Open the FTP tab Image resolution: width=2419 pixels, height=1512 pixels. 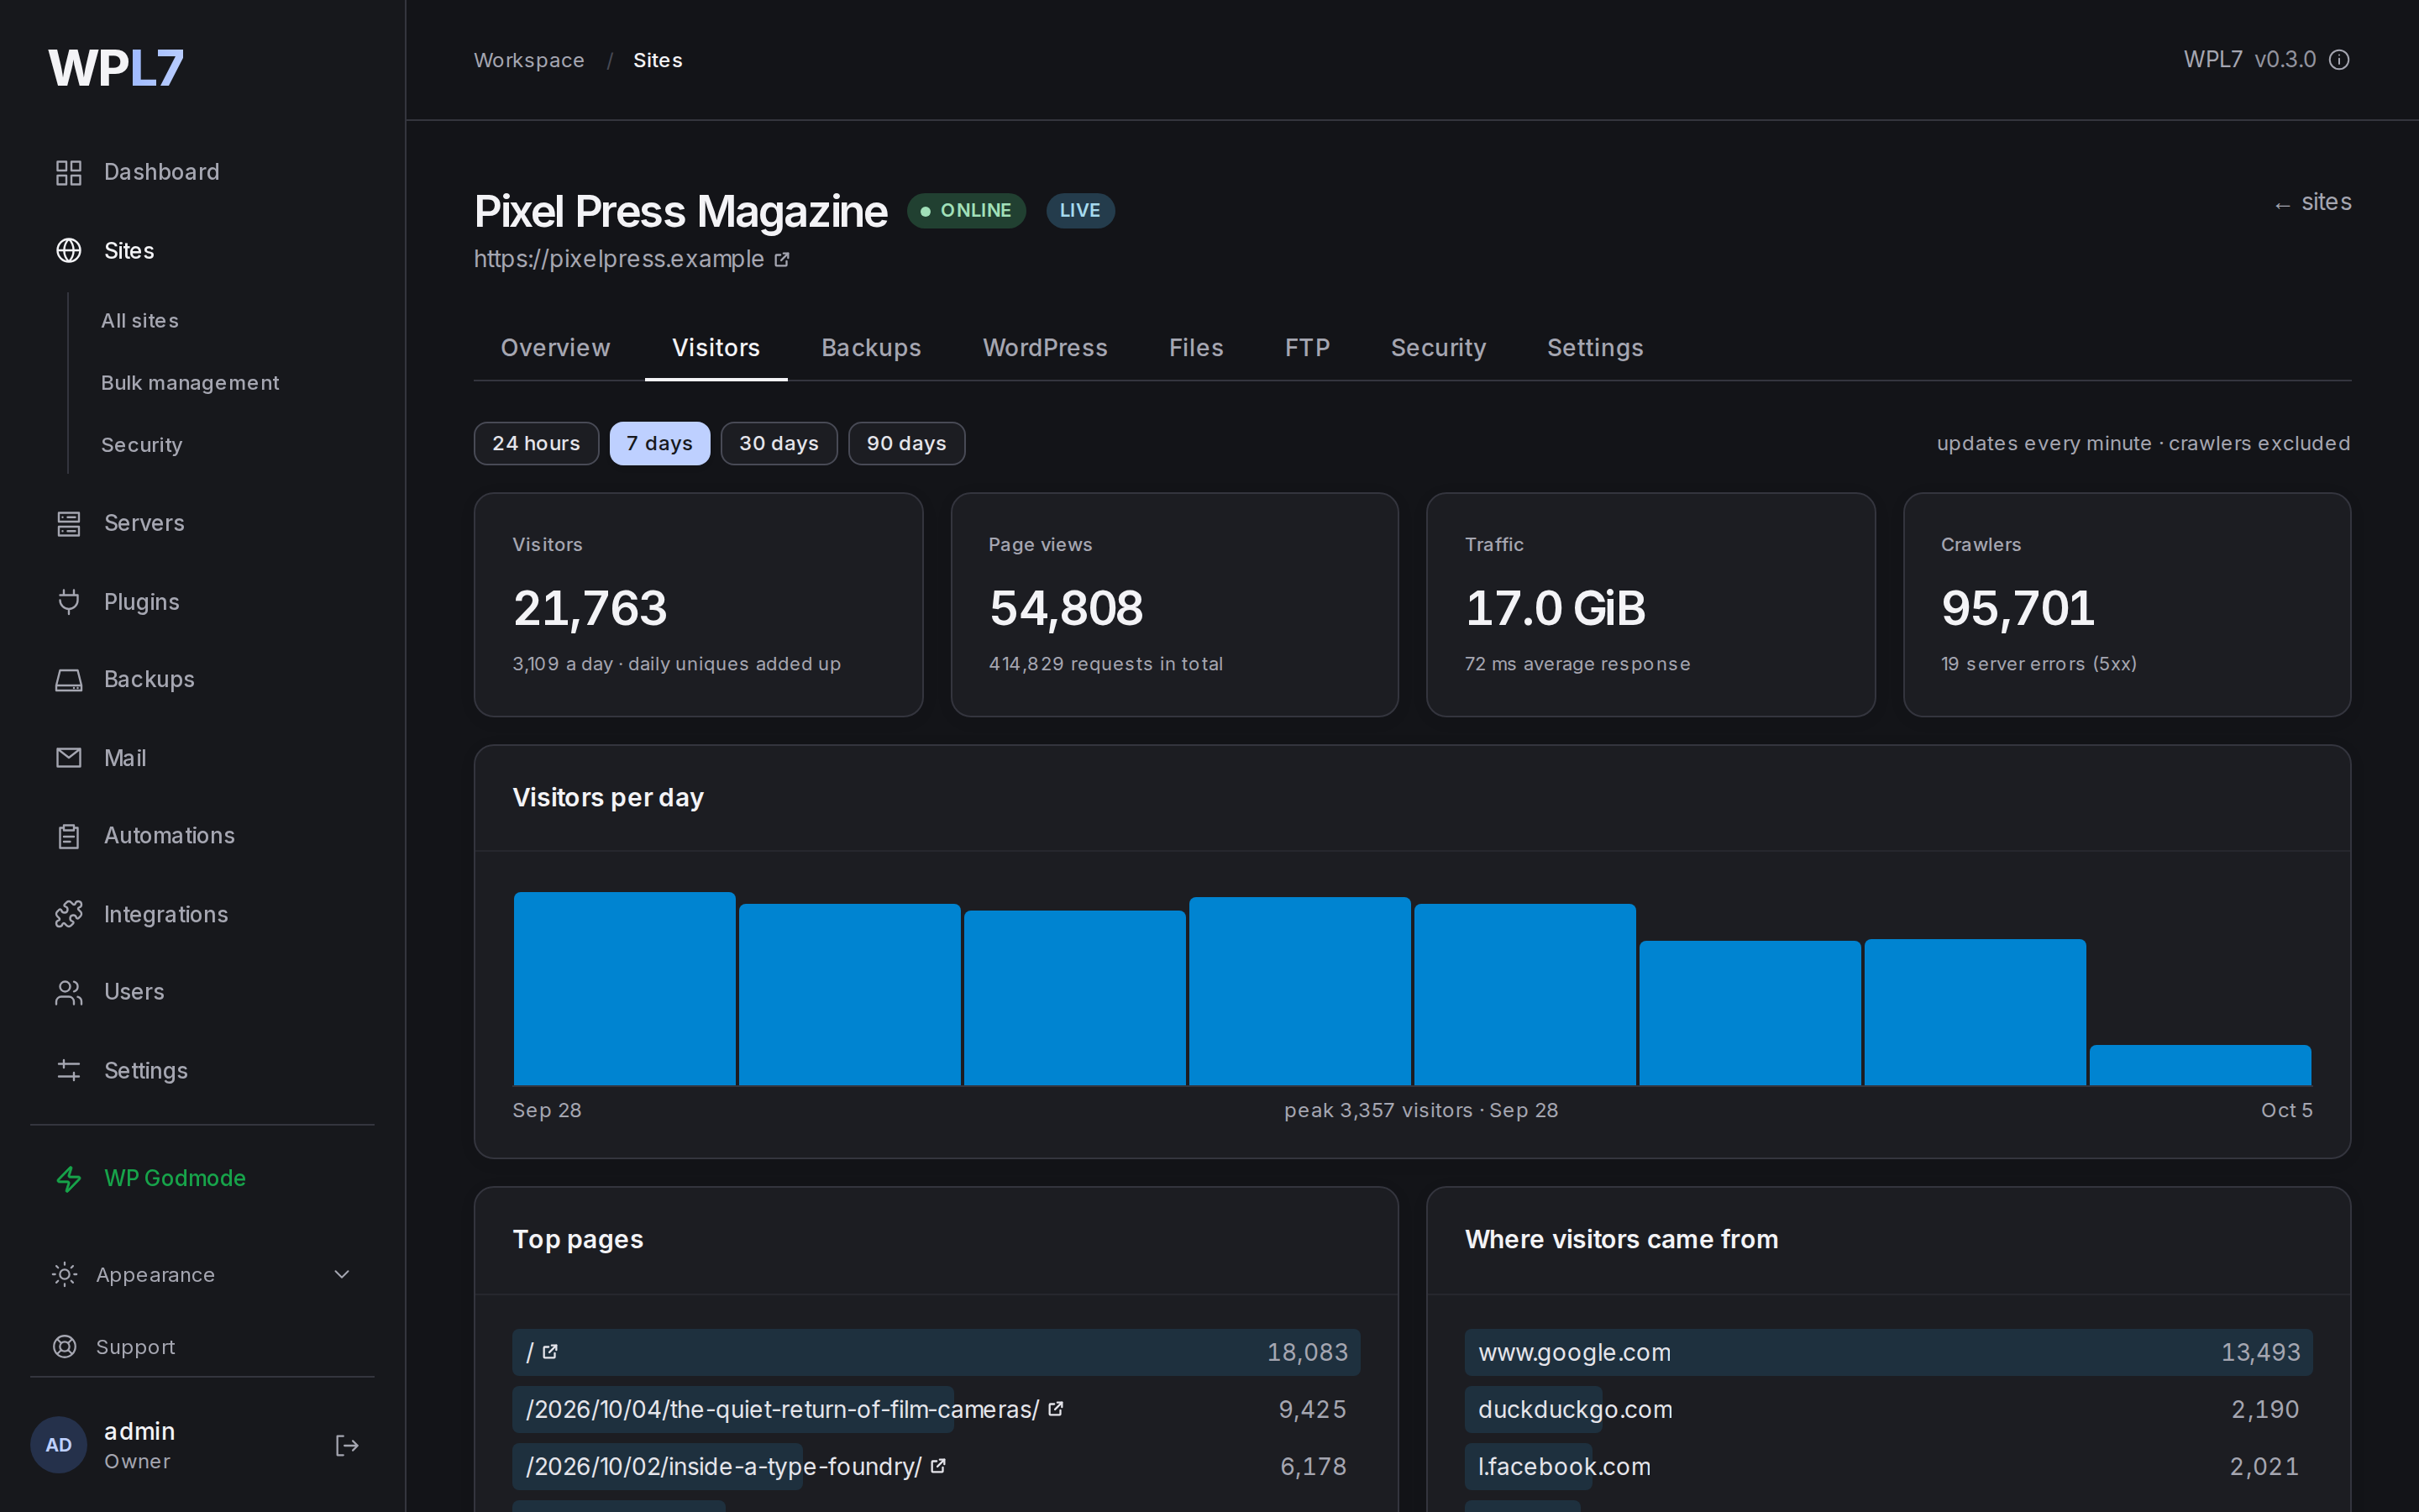coord(1306,348)
